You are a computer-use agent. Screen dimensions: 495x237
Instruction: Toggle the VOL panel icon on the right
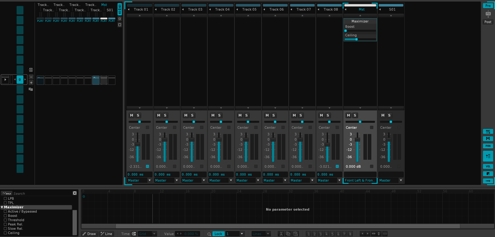click(488, 166)
